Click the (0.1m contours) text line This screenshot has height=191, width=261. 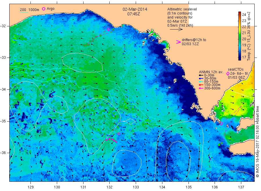(x=180, y=13)
